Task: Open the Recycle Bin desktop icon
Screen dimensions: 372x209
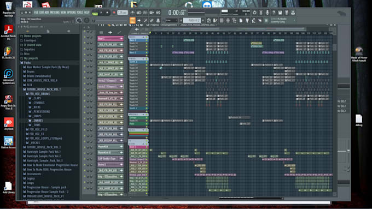Action: (9, 9)
